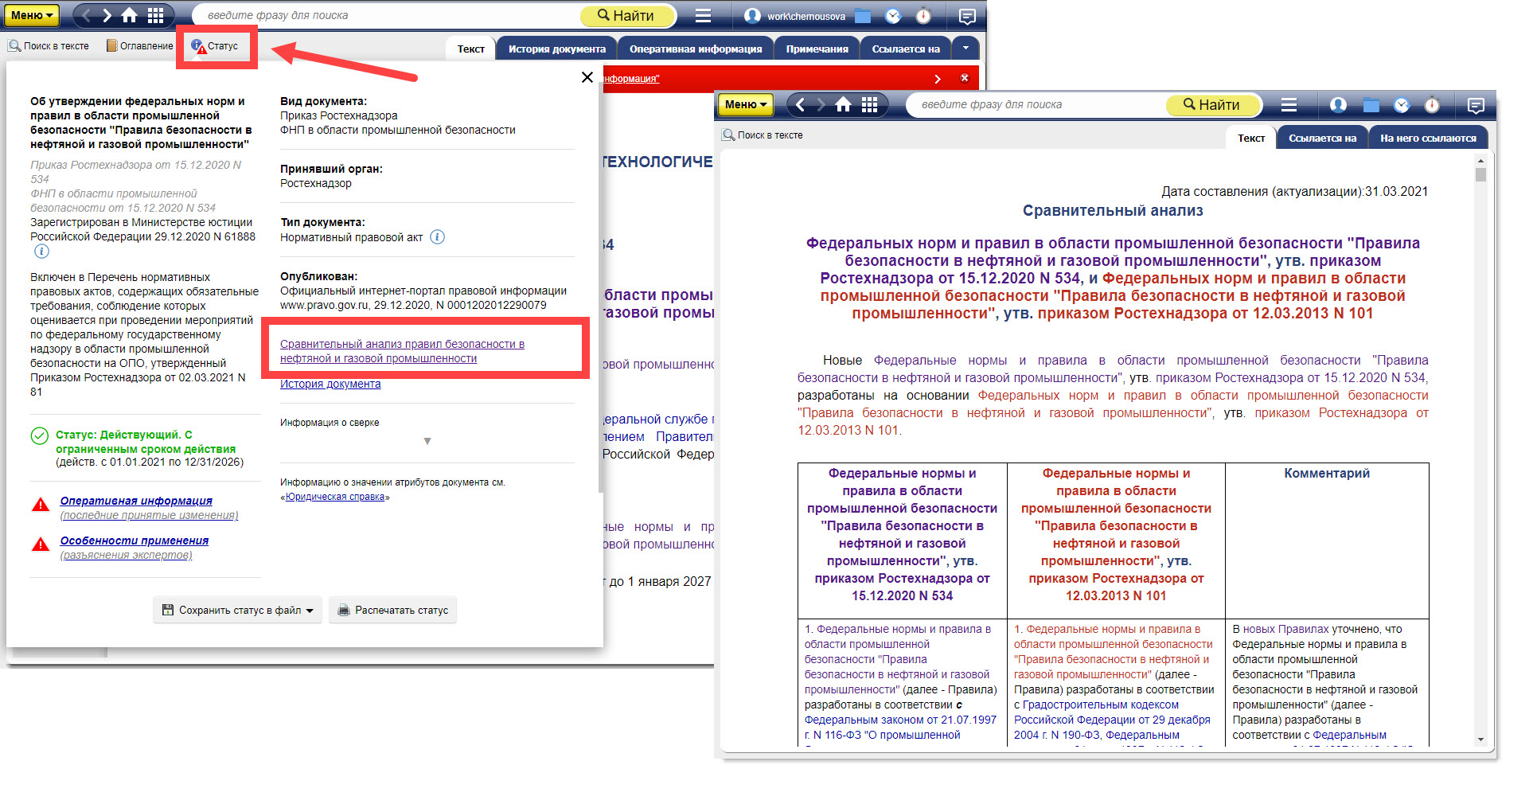The image size is (1533, 808).
Task: Switch to the История документа tab
Action: click(556, 49)
